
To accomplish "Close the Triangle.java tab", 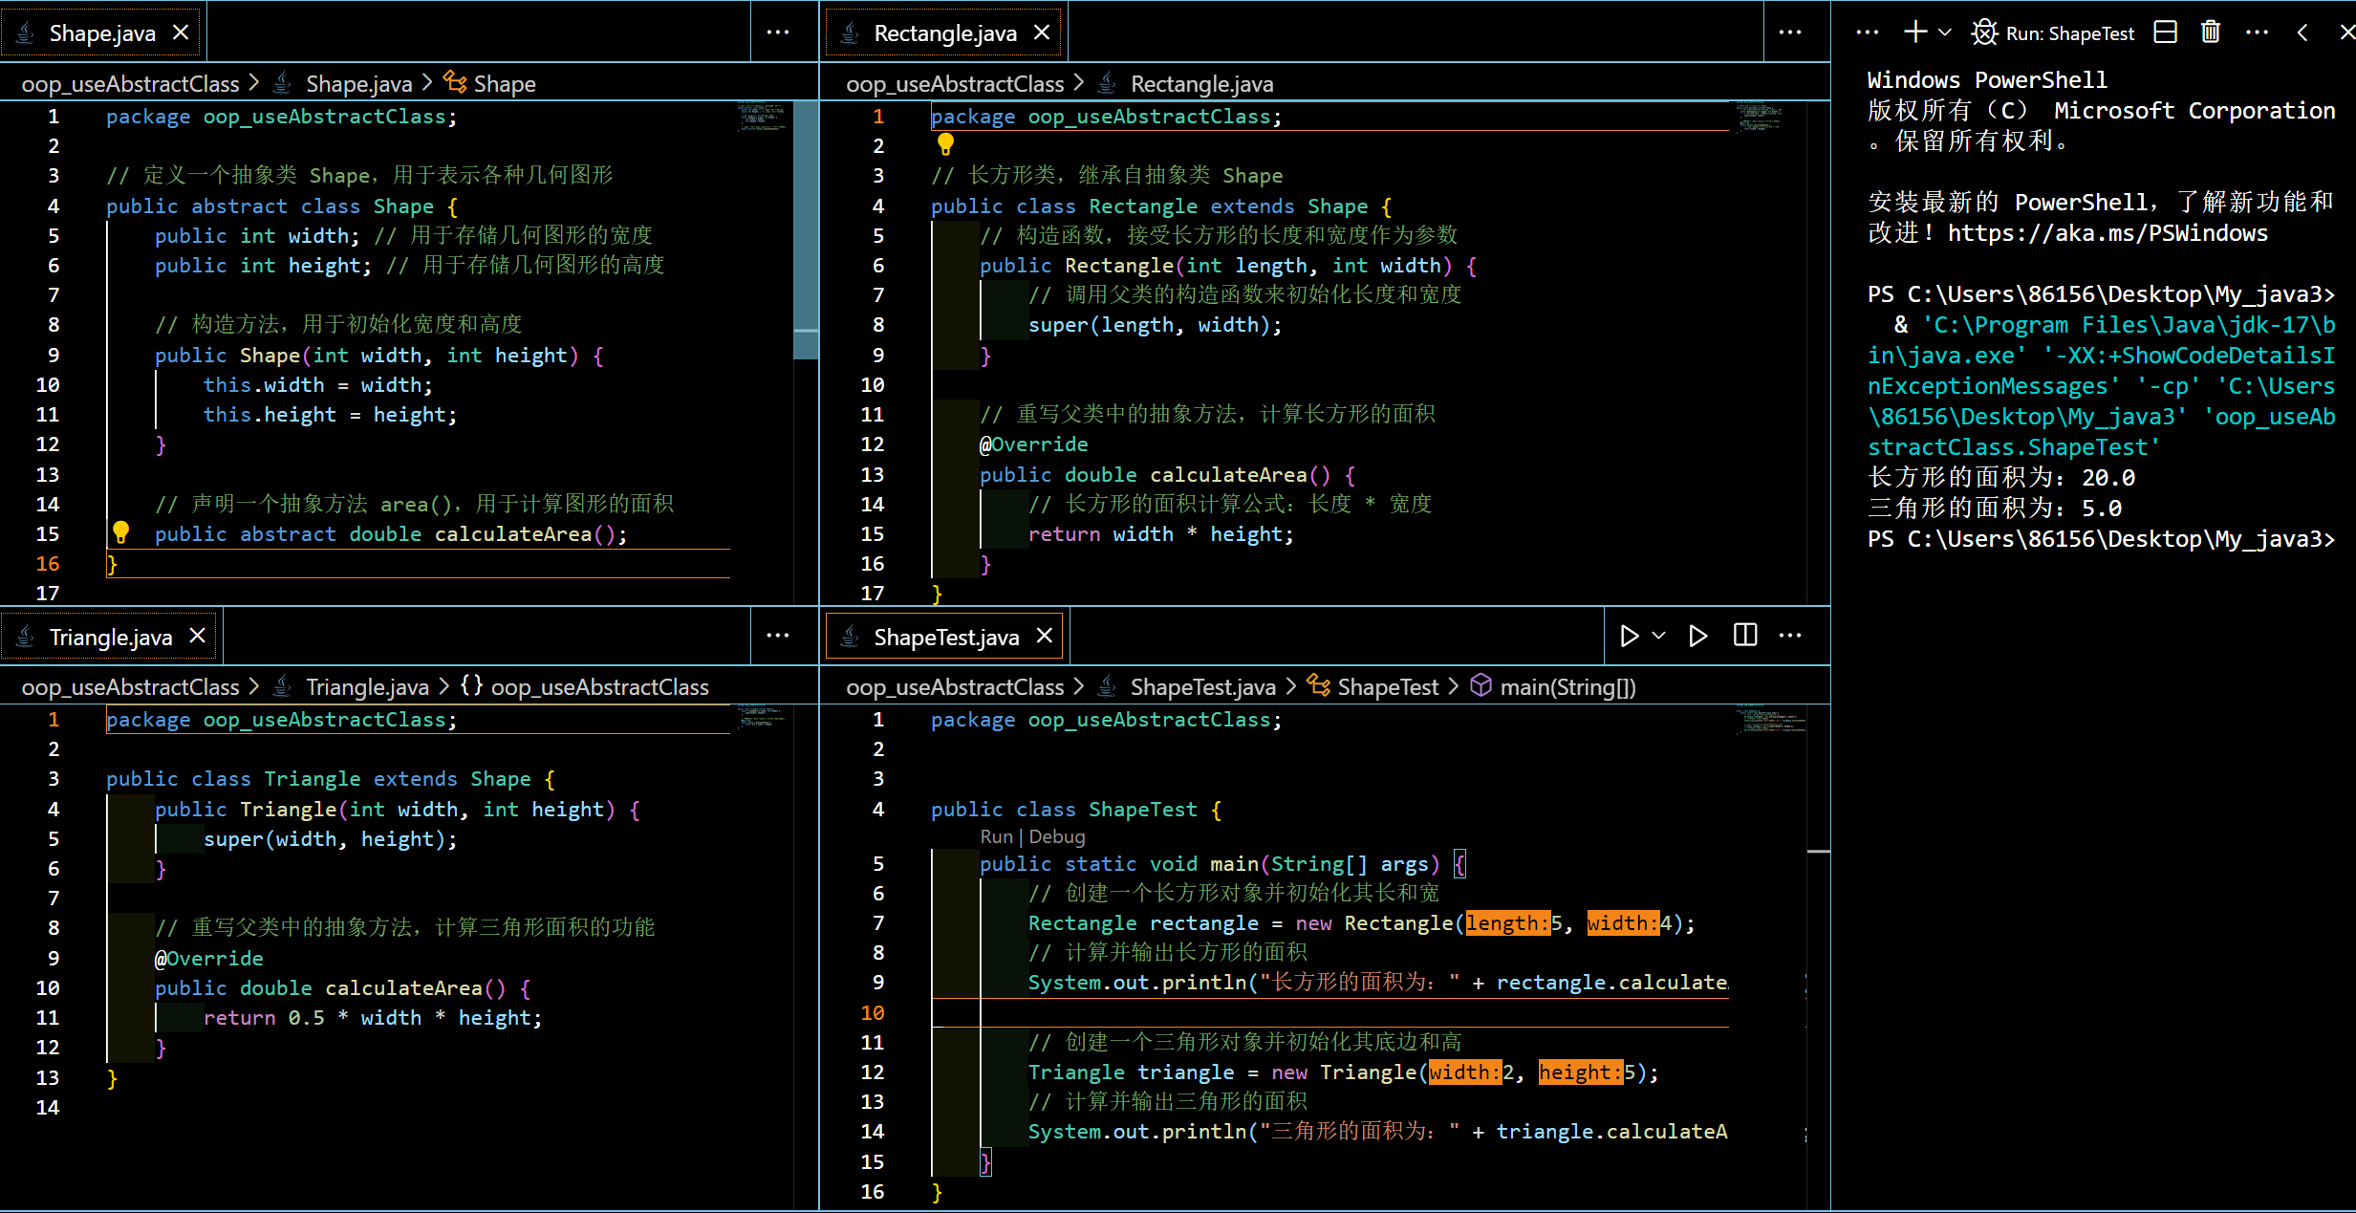I will (x=197, y=636).
